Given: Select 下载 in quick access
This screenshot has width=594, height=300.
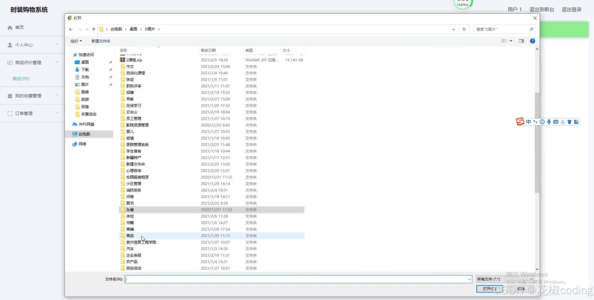Looking at the screenshot, I should [85, 70].
